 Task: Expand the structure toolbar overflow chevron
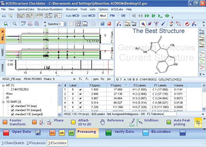coord(204,24)
